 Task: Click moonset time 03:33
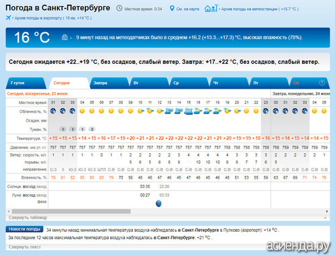[x=164, y=196]
